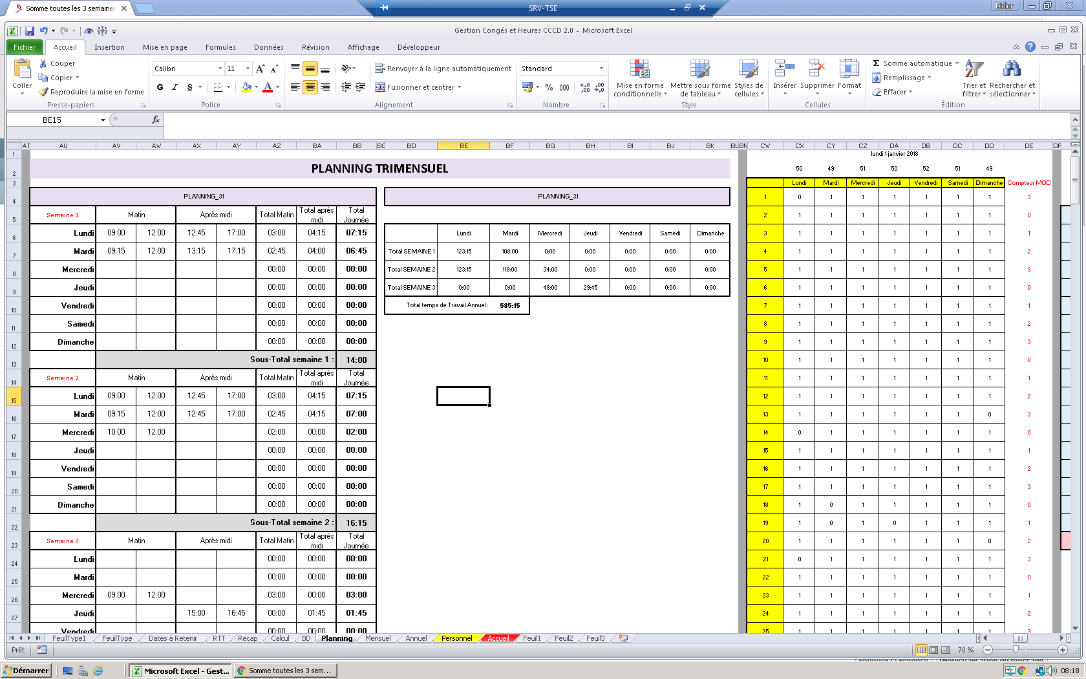Decrease font size with the small A icon
This screenshot has height=679, width=1086.
[x=274, y=69]
